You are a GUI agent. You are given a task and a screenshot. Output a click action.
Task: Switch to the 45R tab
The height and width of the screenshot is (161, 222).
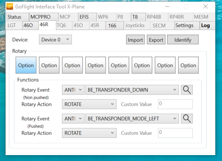97,25
